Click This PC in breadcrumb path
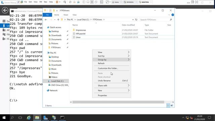The width and height of the screenshot is (215, 121). [70, 19]
